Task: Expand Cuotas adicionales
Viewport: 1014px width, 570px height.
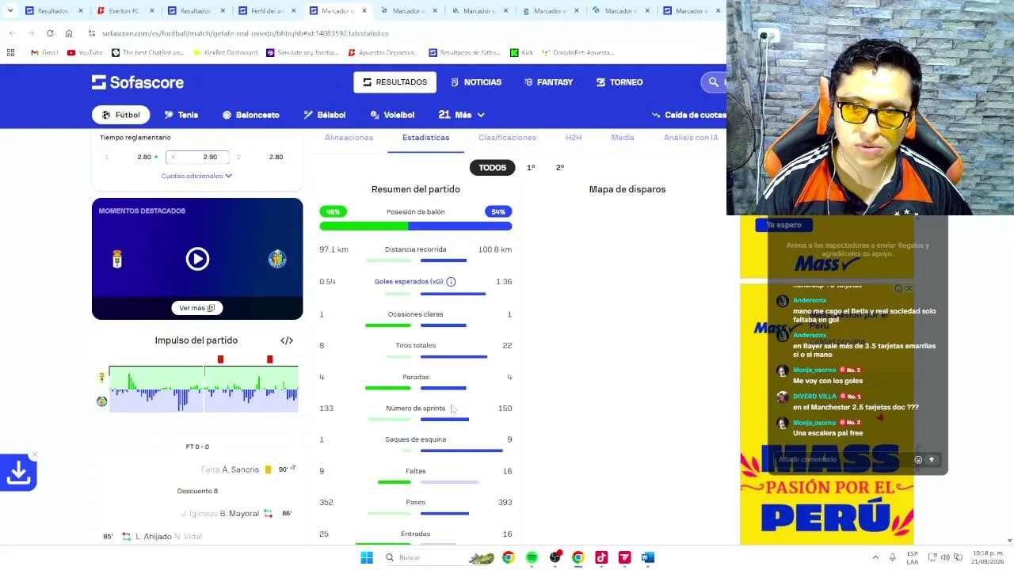Action: 196,176
